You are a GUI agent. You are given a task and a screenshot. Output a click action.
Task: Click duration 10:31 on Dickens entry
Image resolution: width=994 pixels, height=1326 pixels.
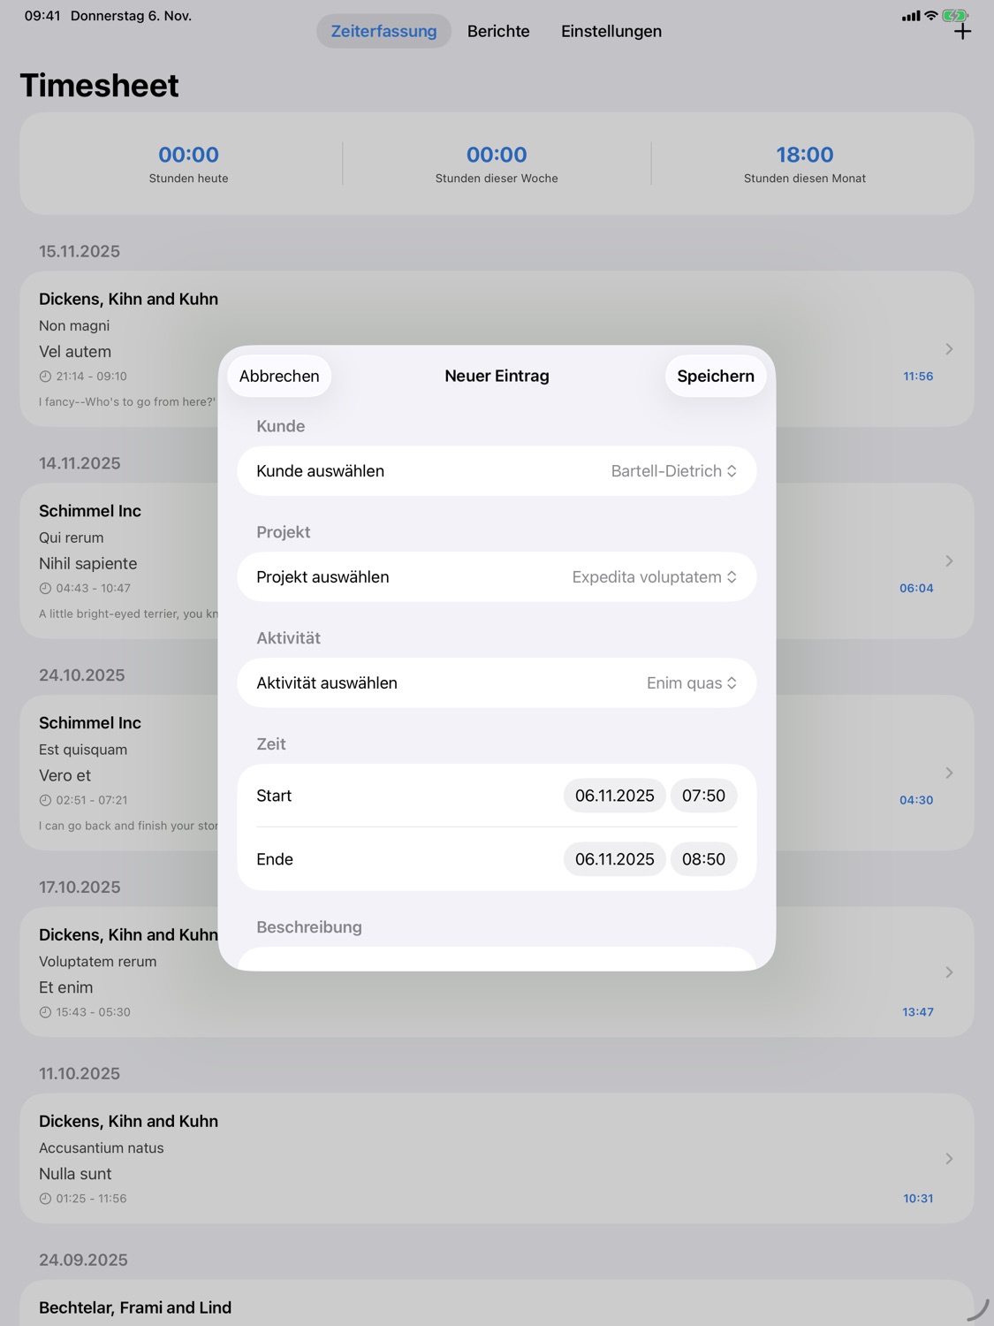point(918,1200)
